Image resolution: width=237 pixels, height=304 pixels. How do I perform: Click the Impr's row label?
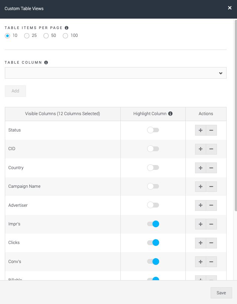point(14,224)
